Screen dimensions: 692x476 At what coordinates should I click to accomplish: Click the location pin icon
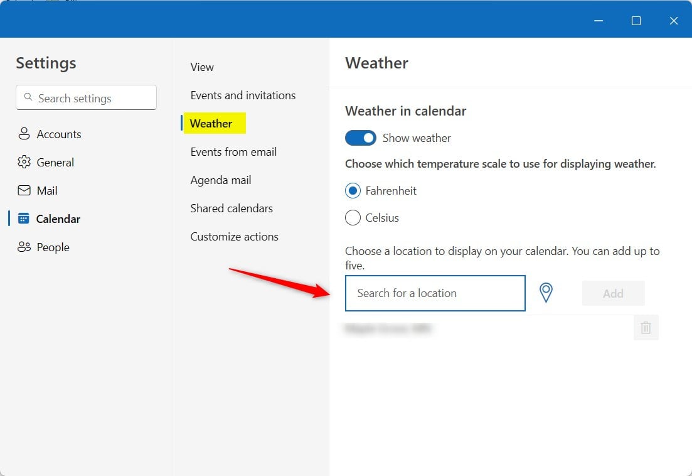coord(546,293)
